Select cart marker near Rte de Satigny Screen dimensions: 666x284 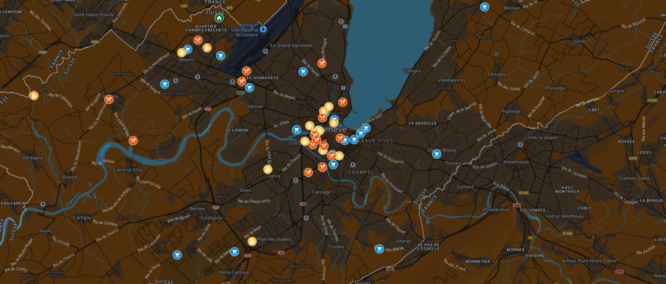point(164,84)
